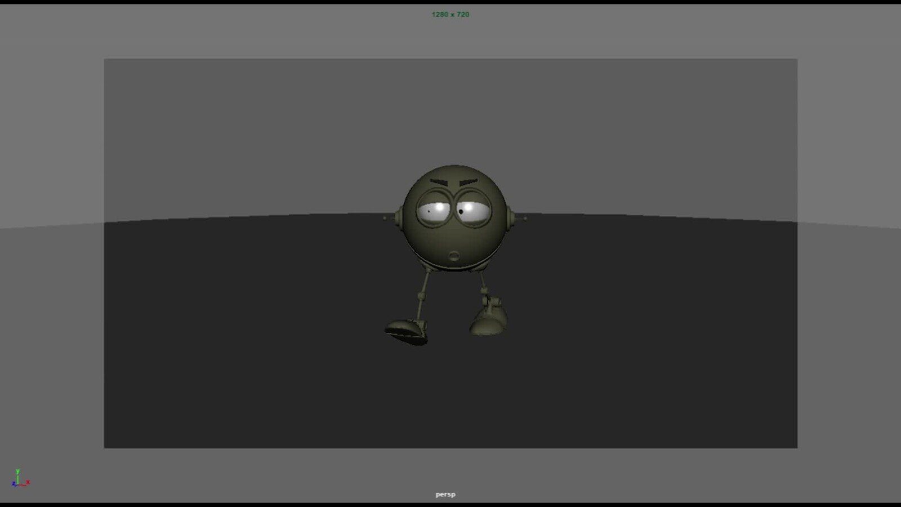Select the character's raised foot on the left
Image resolution: width=901 pixels, height=507 pixels.
tap(407, 332)
